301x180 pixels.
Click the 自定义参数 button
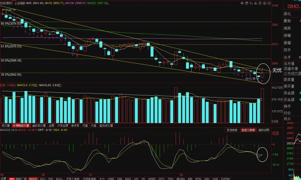248,130
